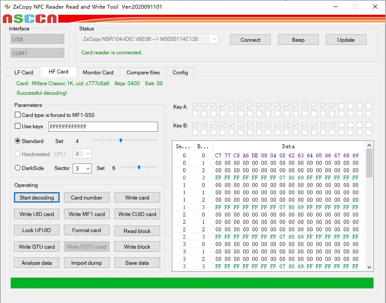Click Lock UFUID button
Viewport: 386px width, 303px height.
point(37,230)
